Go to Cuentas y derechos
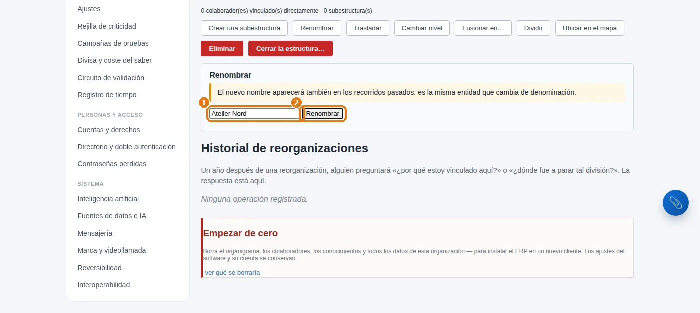The height and width of the screenshot is (313, 700). pyautogui.click(x=109, y=130)
